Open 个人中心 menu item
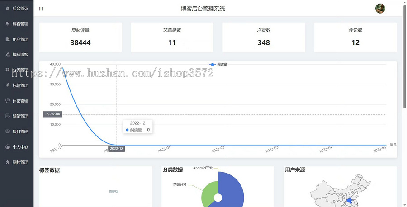The width and height of the screenshot is (407, 207). [x=17, y=147]
